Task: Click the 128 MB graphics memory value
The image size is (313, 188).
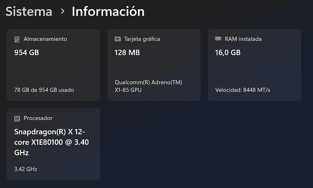Action: pyautogui.click(x=127, y=53)
